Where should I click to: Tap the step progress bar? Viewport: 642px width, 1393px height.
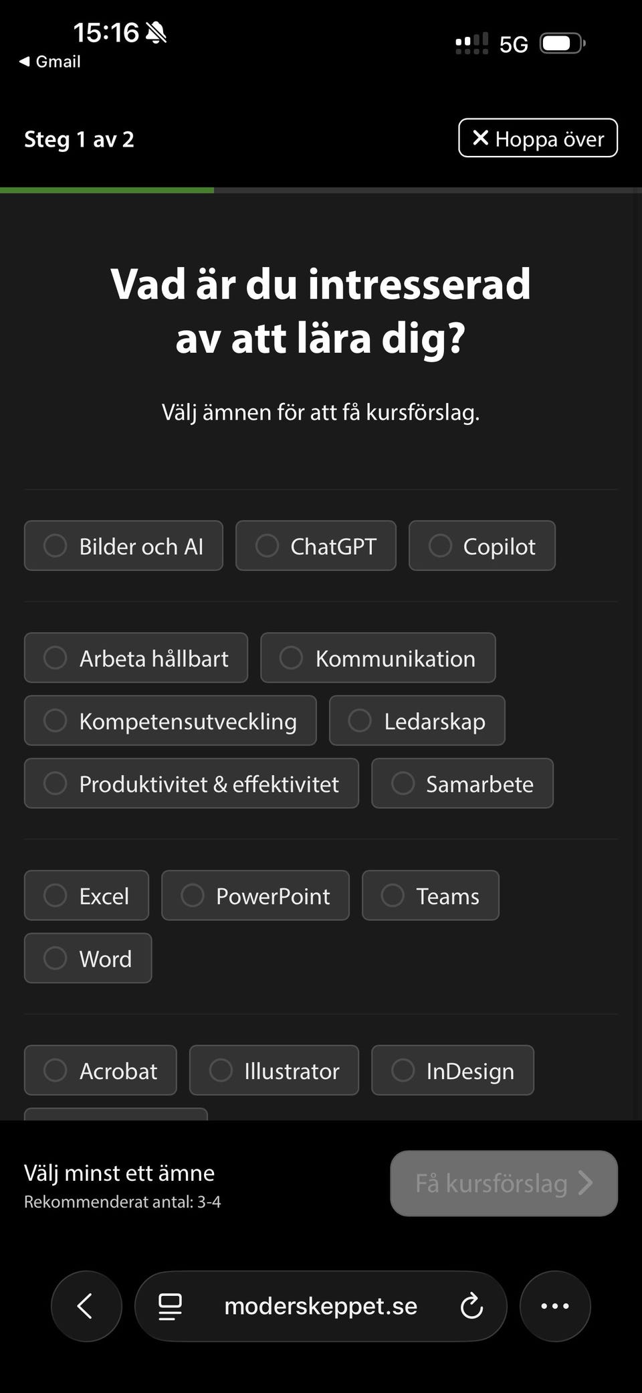point(321,191)
